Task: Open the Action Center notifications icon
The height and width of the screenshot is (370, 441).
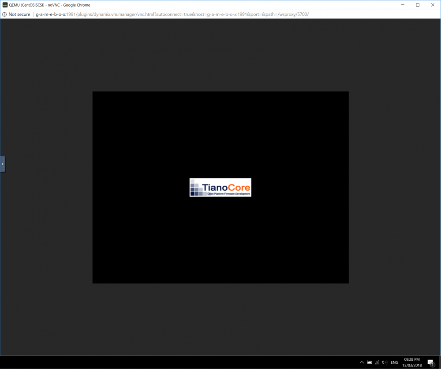Action: 431,363
